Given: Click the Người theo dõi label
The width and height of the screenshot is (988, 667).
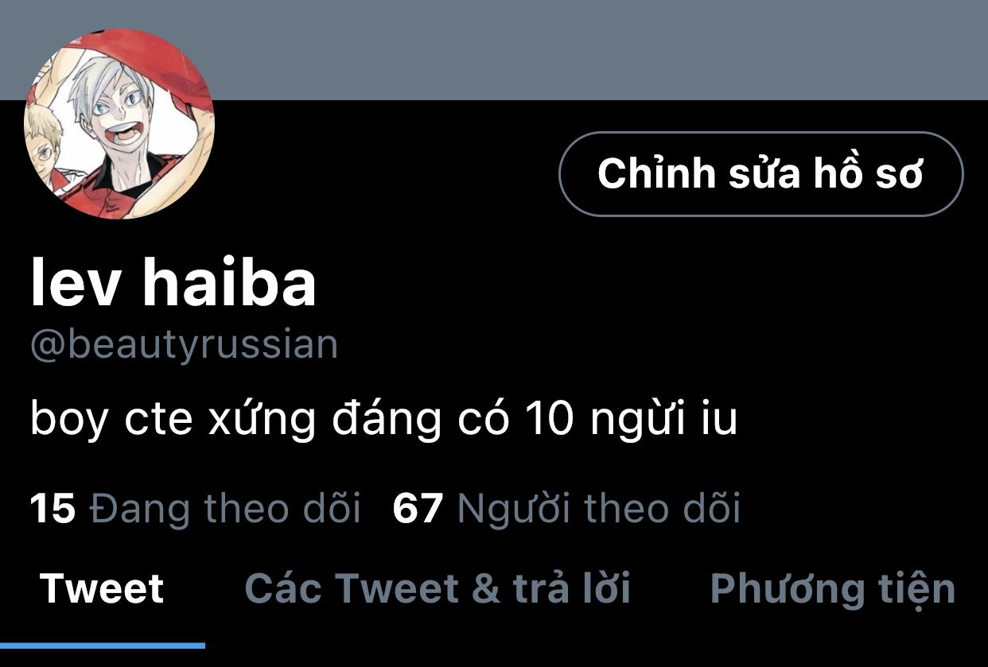Looking at the screenshot, I should [x=599, y=509].
